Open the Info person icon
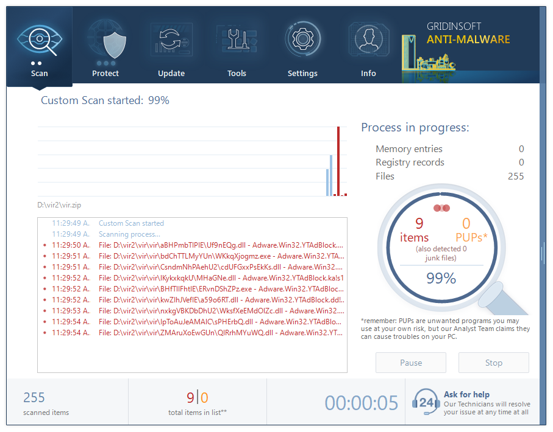Screen dimensions: 553x432 (x=368, y=40)
